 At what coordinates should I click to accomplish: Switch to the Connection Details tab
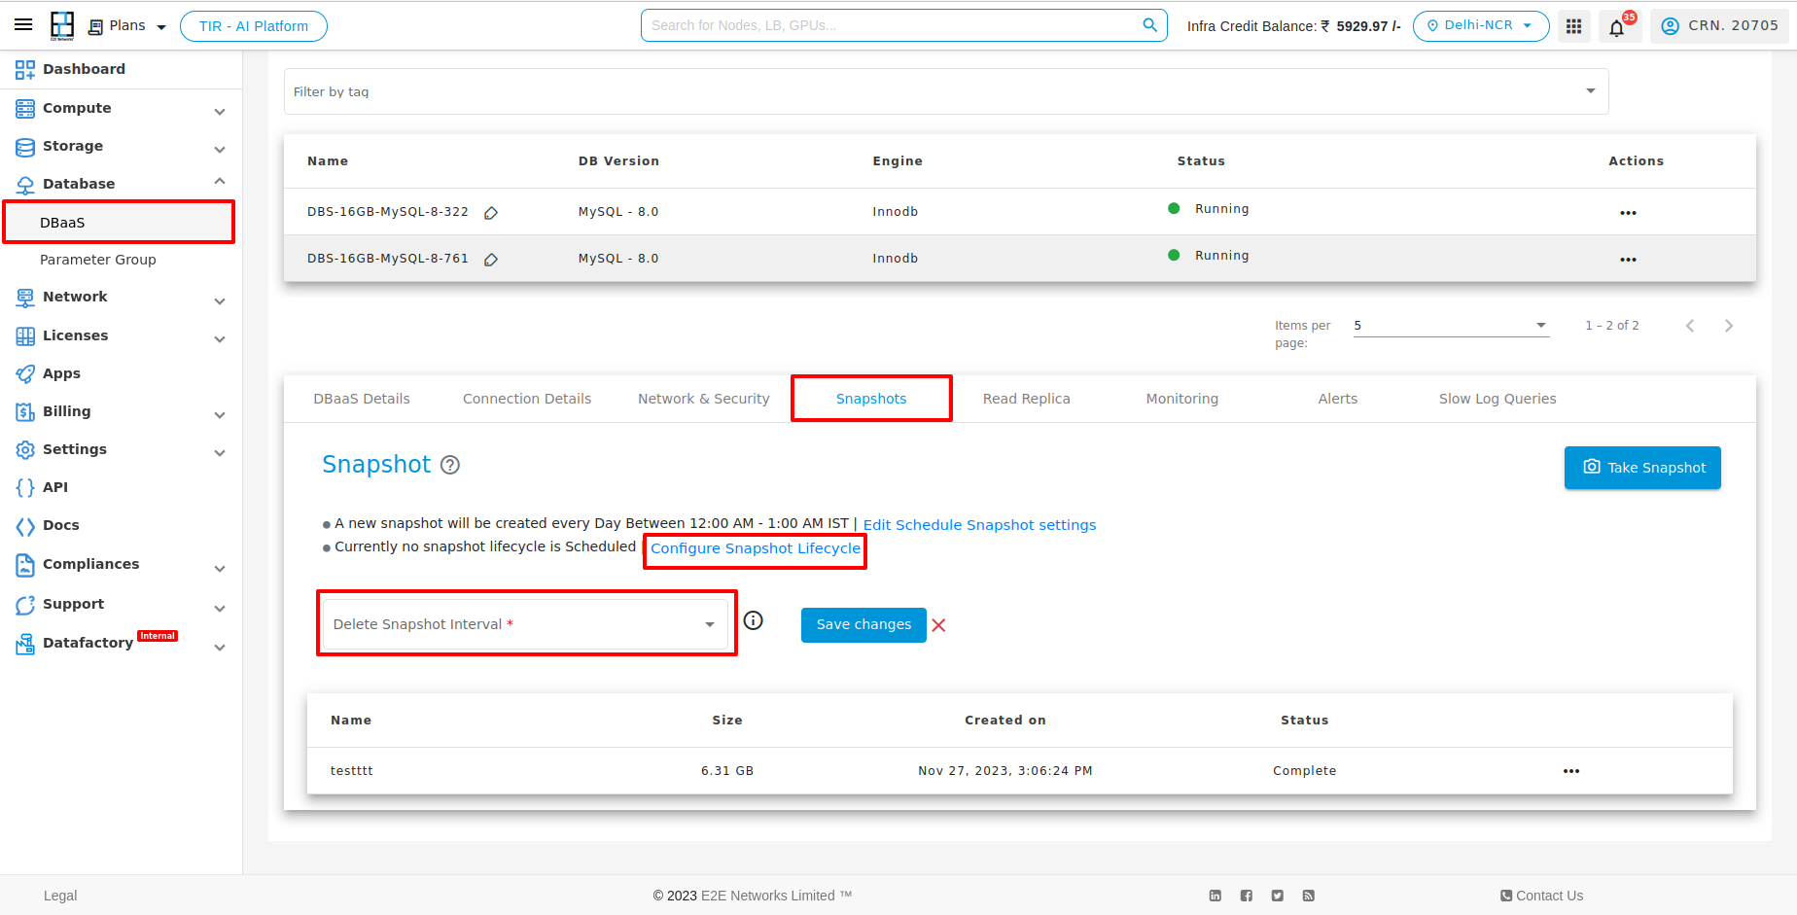point(527,399)
